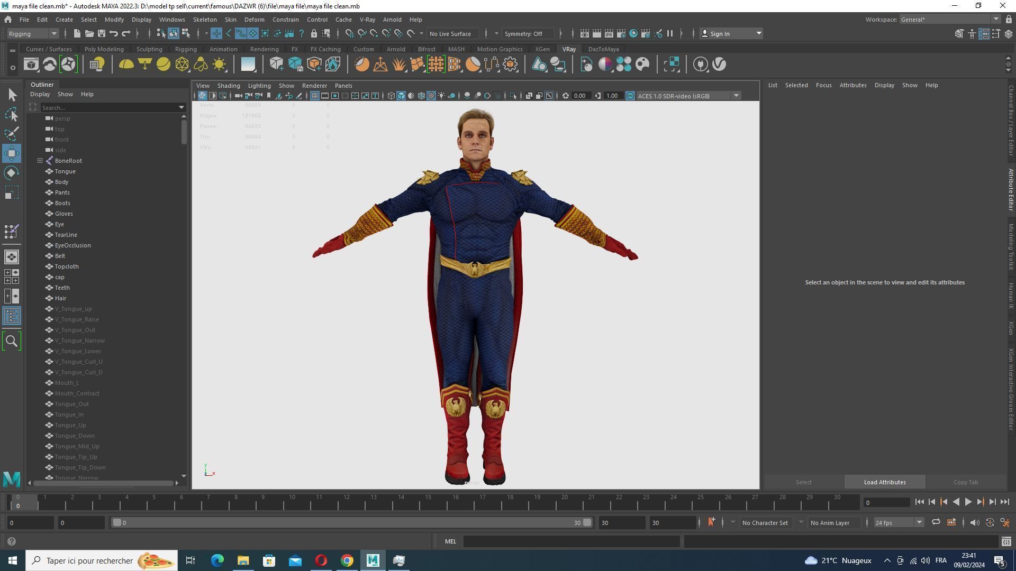
Task: Click the Open Scene folder icon
Action: click(89, 34)
